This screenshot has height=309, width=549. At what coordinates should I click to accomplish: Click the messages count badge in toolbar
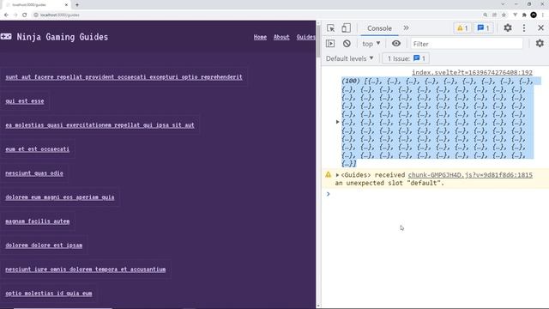(483, 28)
